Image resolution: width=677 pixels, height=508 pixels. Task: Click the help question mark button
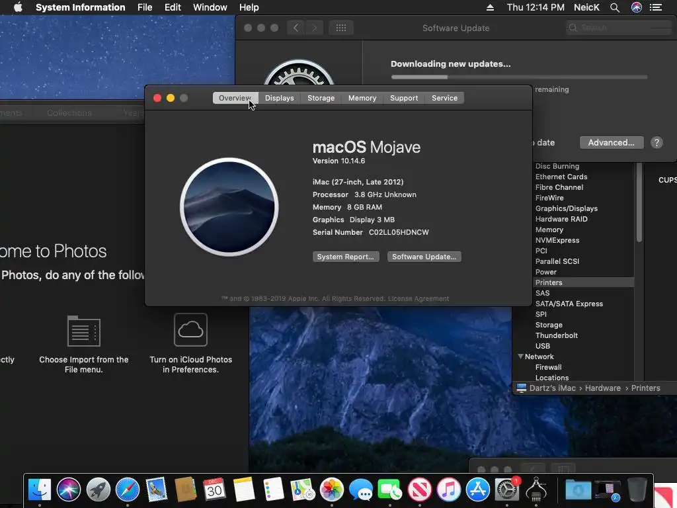[657, 143]
